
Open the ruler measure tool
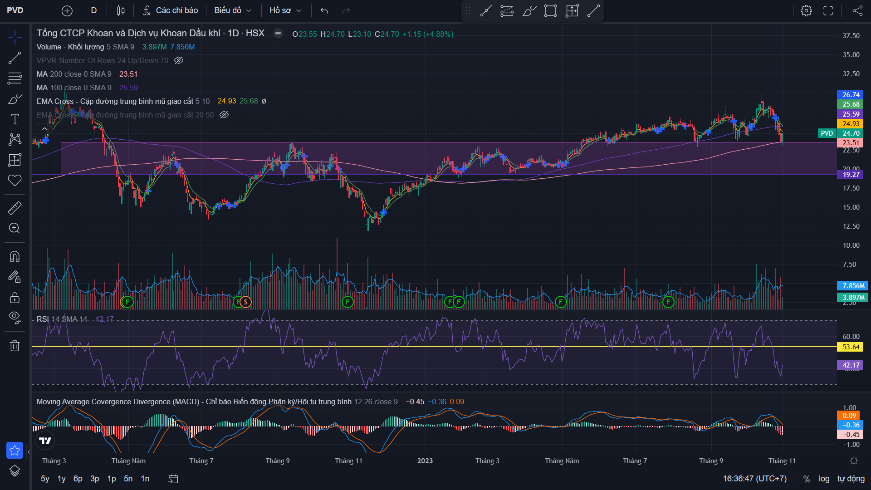pos(15,208)
